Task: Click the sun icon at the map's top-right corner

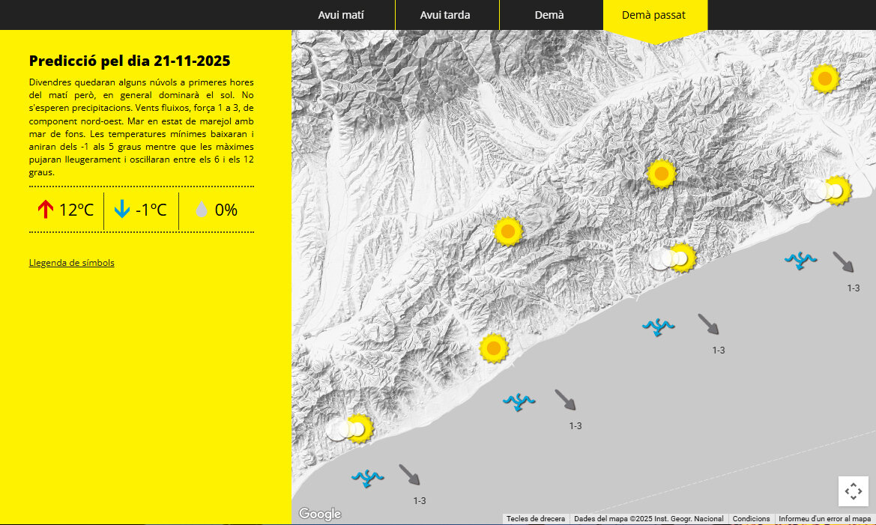Action: coord(824,79)
